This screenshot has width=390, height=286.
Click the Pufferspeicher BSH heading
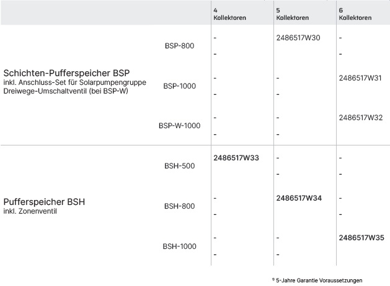click(44, 202)
